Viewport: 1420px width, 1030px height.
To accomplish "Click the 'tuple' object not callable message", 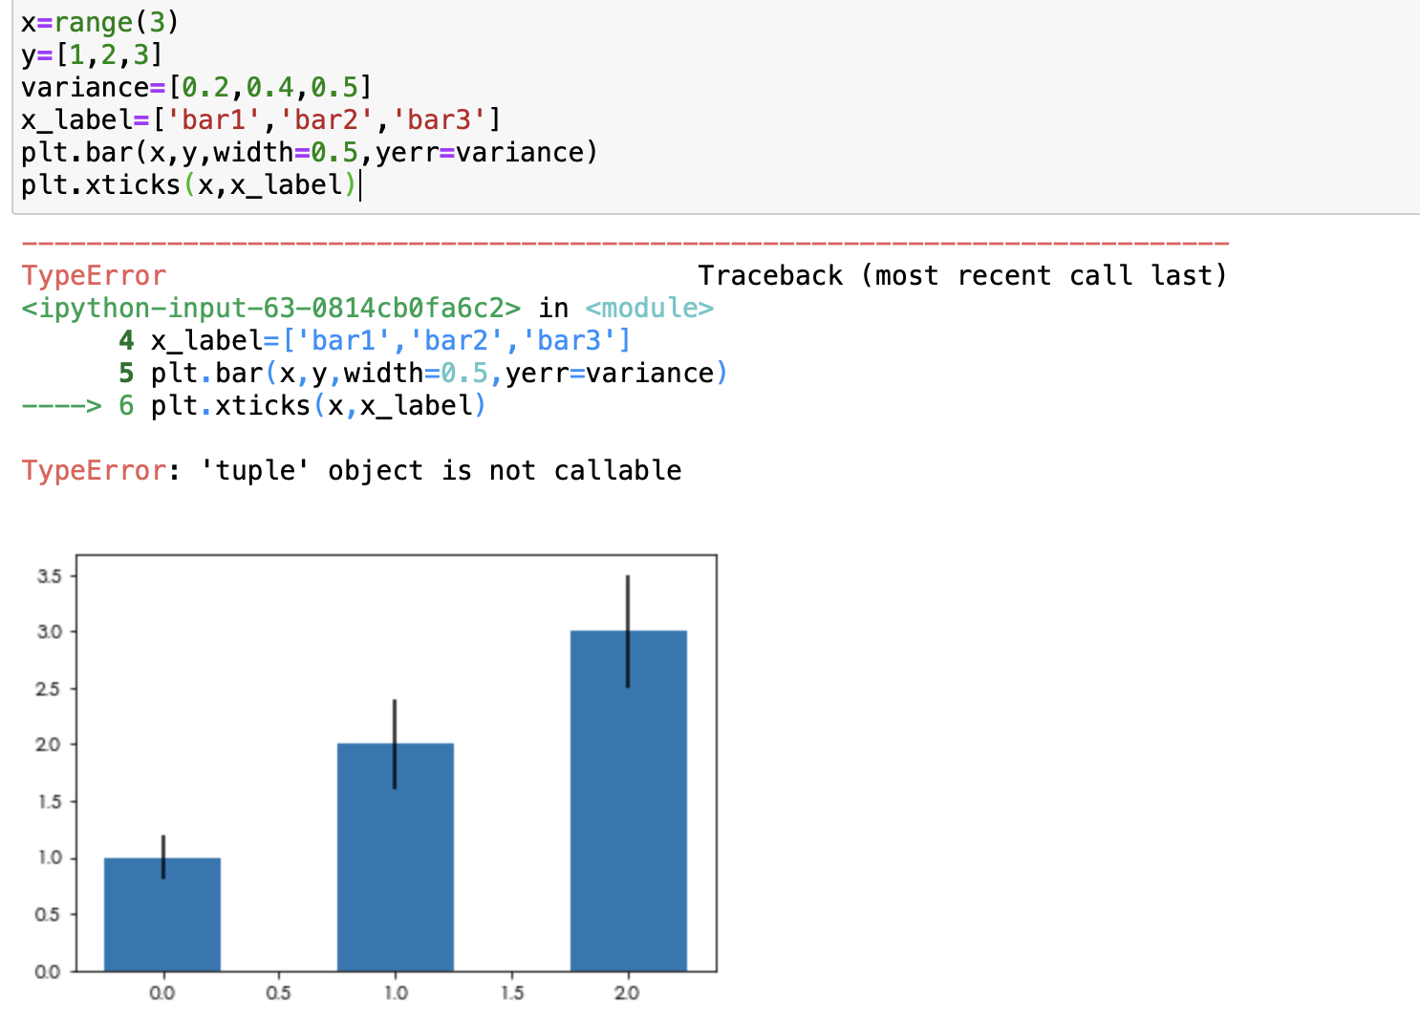I will (440, 470).
